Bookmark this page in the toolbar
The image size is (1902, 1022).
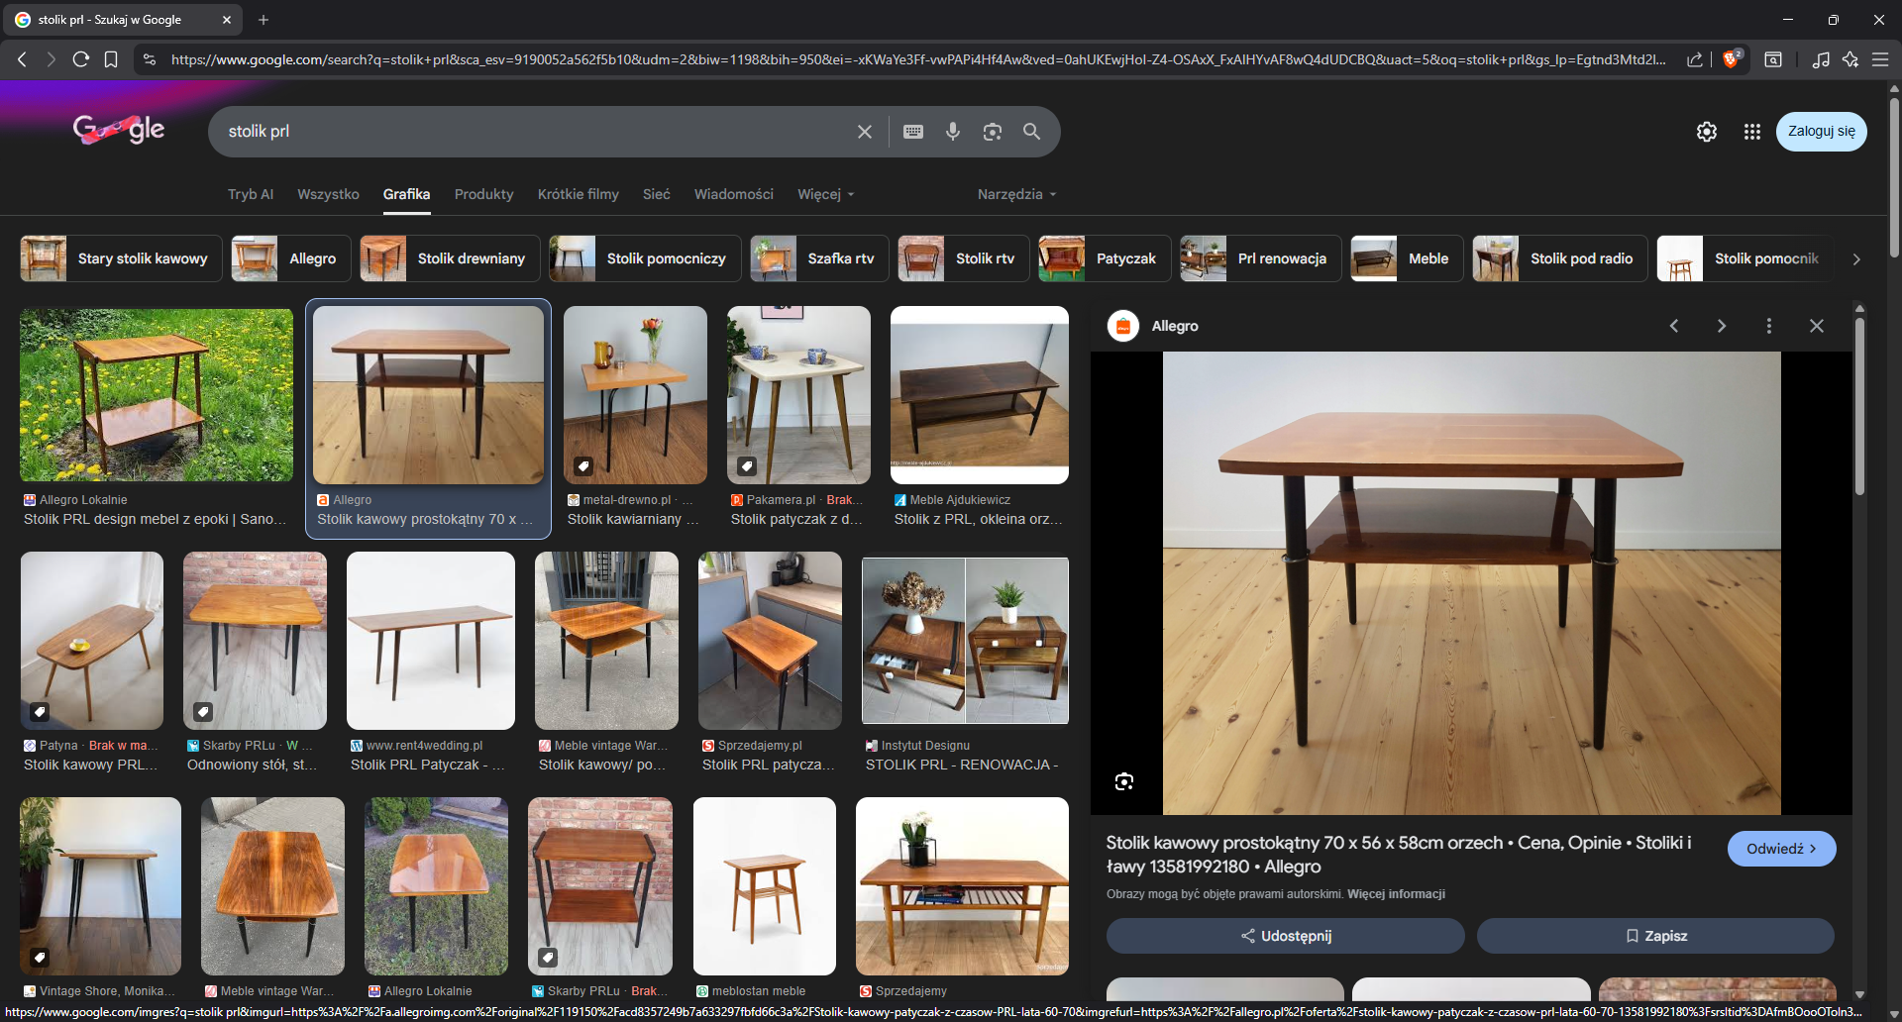click(x=111, y=59)
